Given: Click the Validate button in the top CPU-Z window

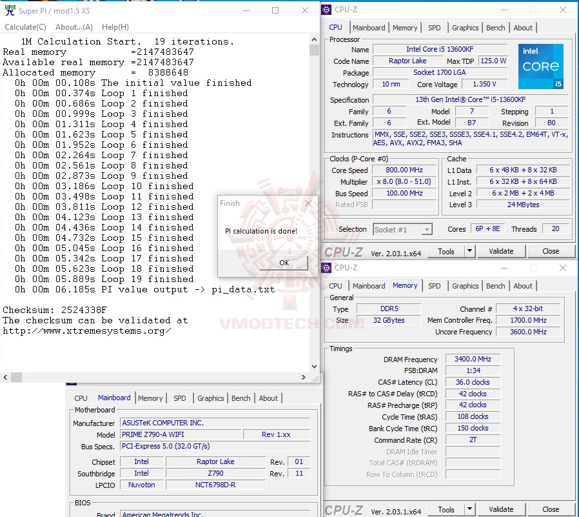Looking at the screenshot, I should (x=501, y=251).
